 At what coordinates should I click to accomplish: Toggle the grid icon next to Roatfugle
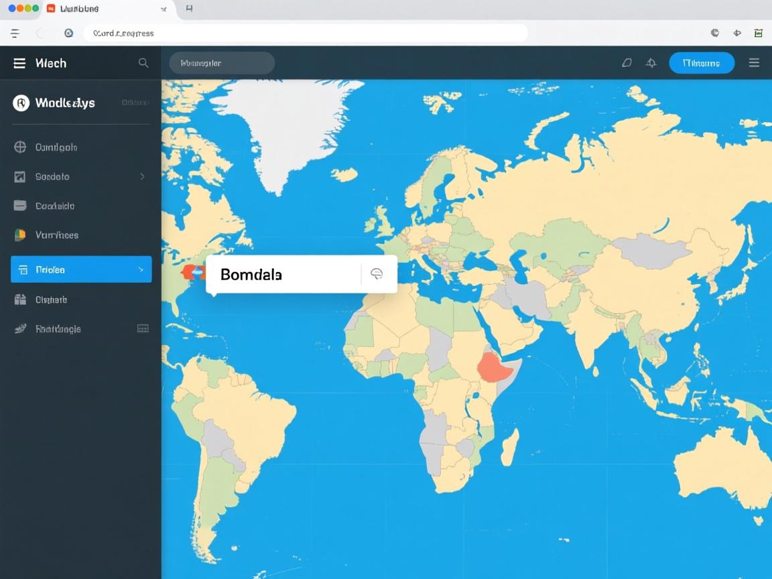pyautogui.click(x=143, y=328)
